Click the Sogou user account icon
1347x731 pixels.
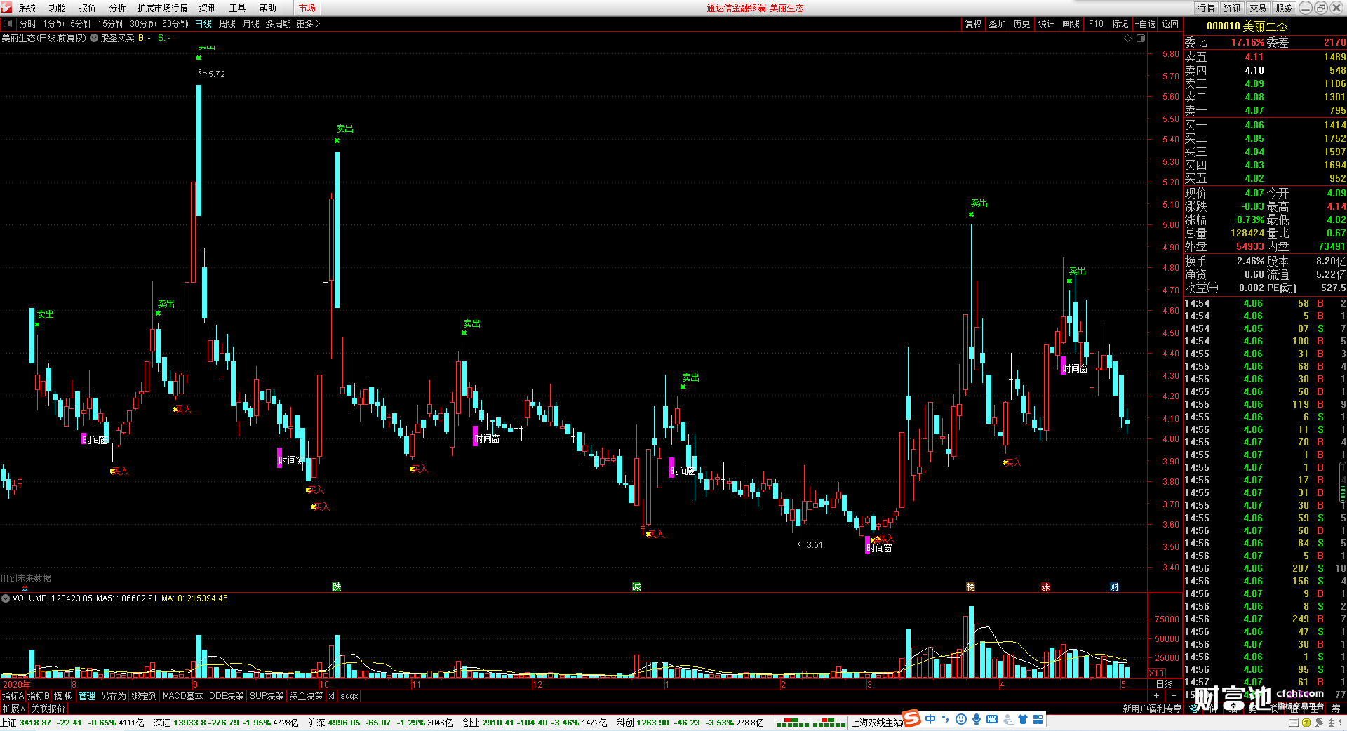click(1008, 719)
